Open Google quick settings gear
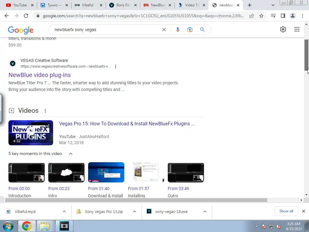 tap(283, 29)
